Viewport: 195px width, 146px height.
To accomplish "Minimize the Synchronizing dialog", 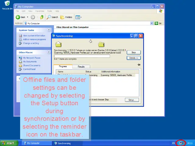I will pos(132,36).
